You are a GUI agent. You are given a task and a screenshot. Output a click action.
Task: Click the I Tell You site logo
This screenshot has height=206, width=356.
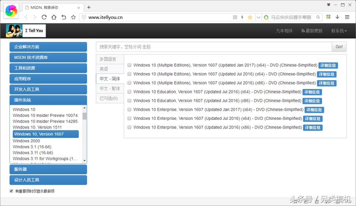(26, 30)
